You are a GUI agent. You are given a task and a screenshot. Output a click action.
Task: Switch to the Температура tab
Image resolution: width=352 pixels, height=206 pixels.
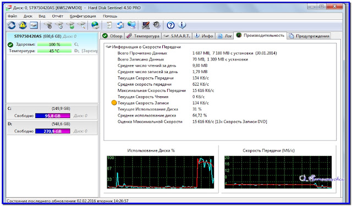pos(143,36)
